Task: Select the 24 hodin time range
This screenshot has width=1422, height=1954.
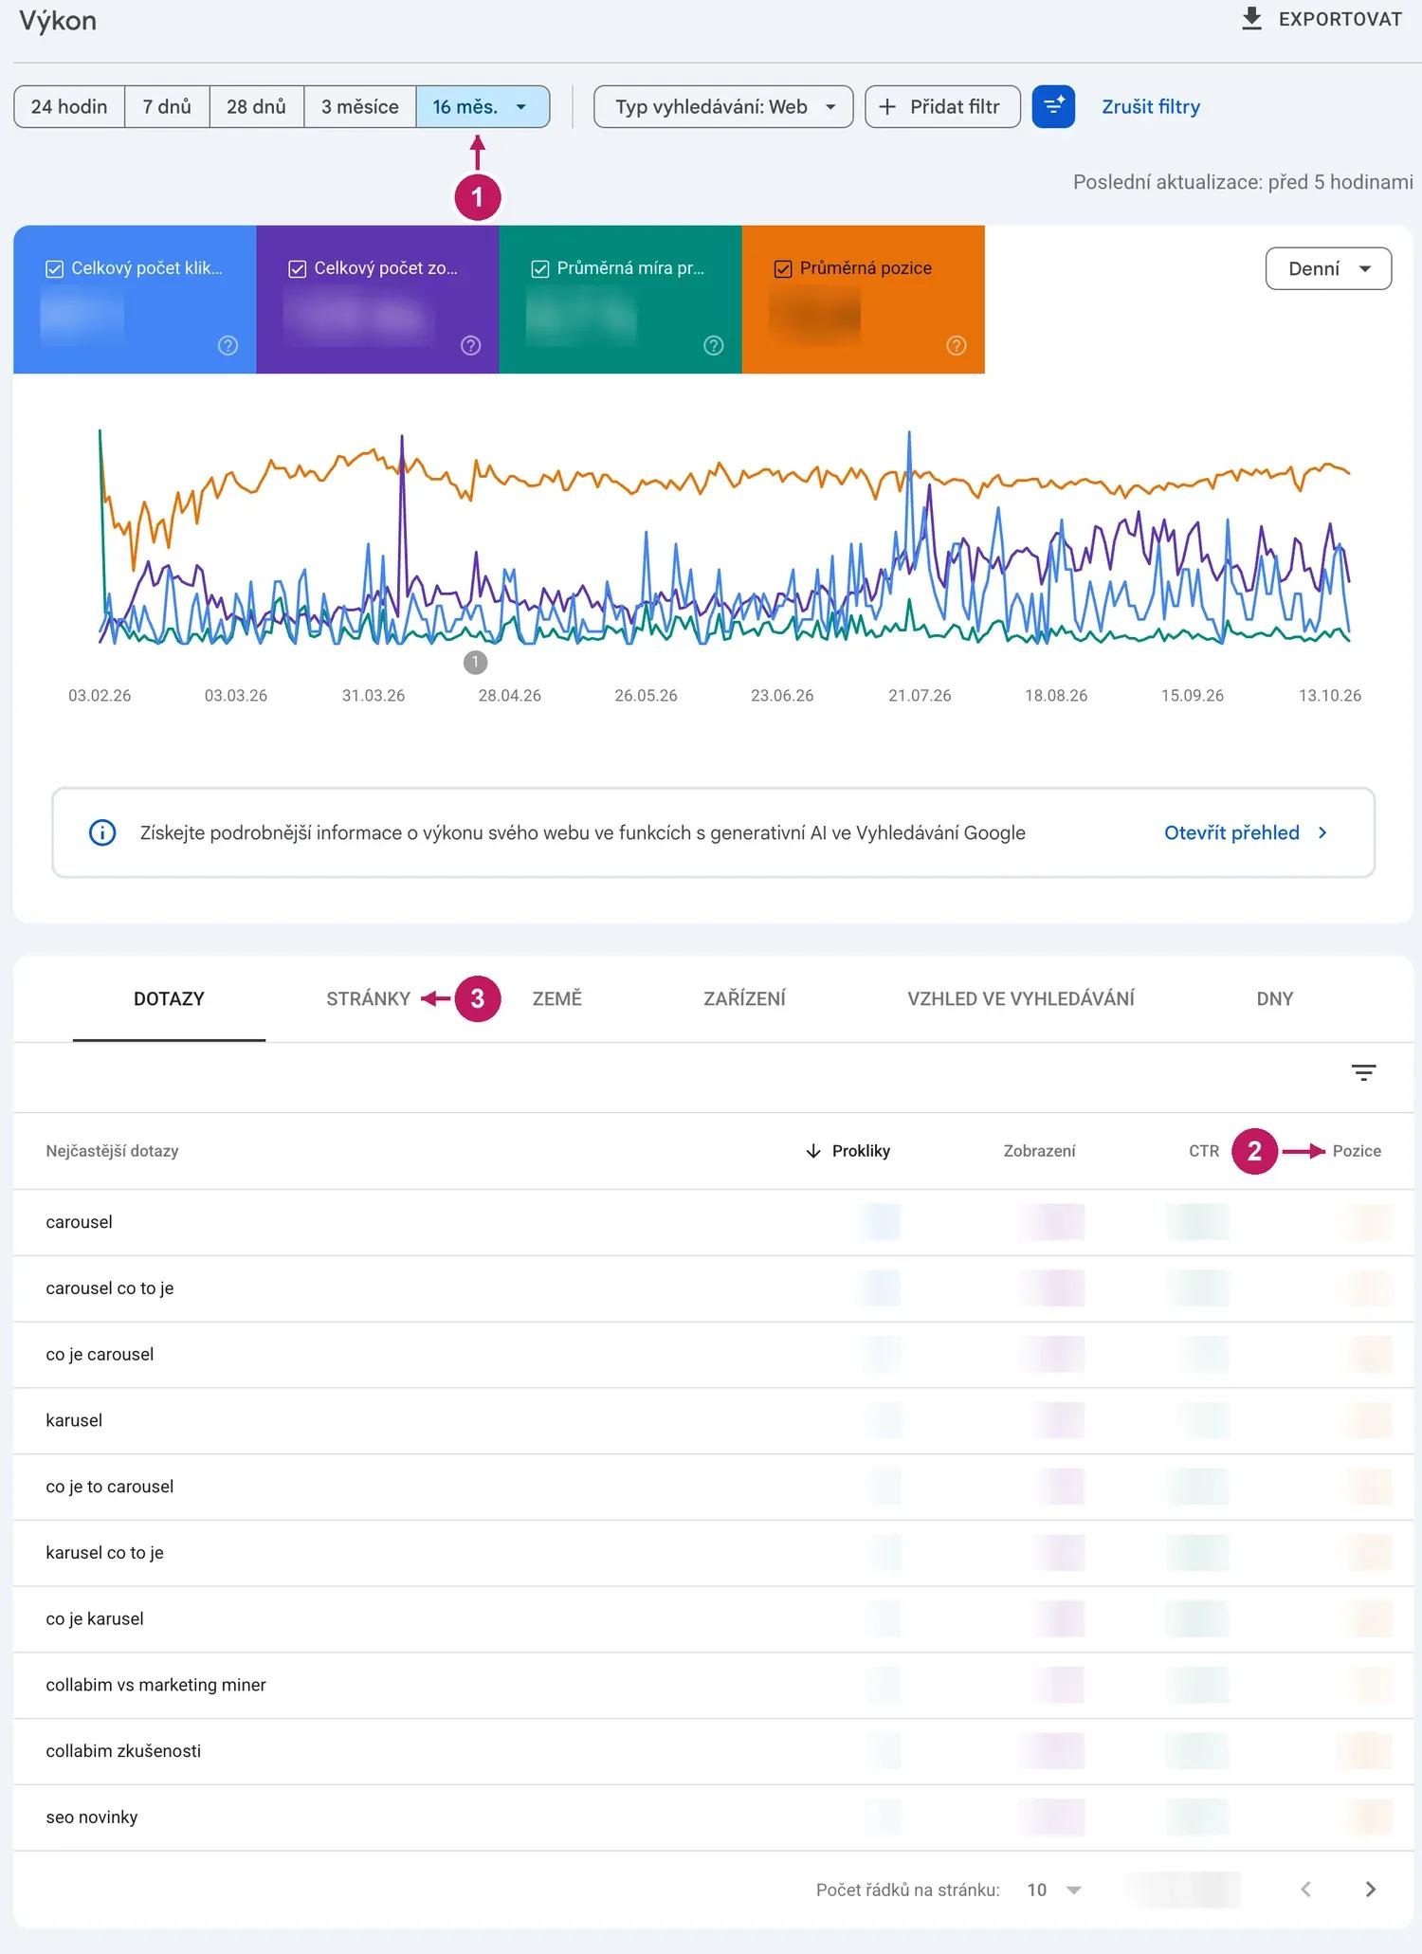Action: (69, 106)
